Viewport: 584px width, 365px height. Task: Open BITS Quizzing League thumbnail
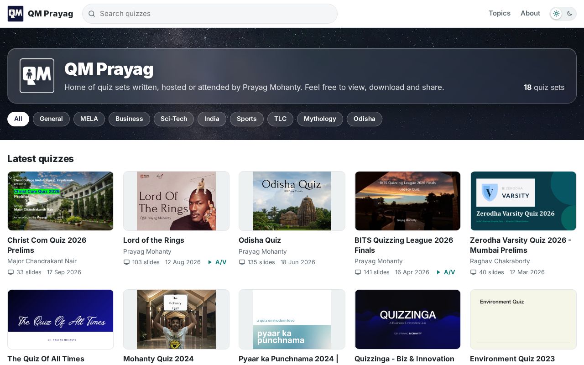pos(408,201)
